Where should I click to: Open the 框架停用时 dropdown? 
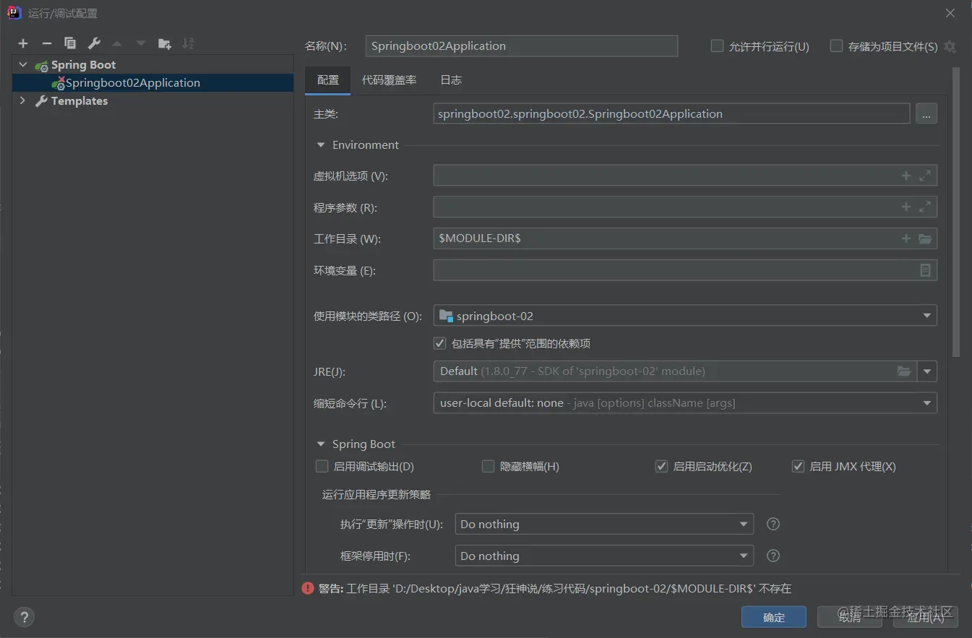pyautogui.click(x=604, y=556)
